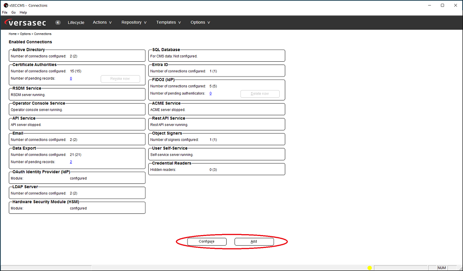The image size is (463, 271).
Task: Click the Configure button
Action: click(x=207, y=242)
